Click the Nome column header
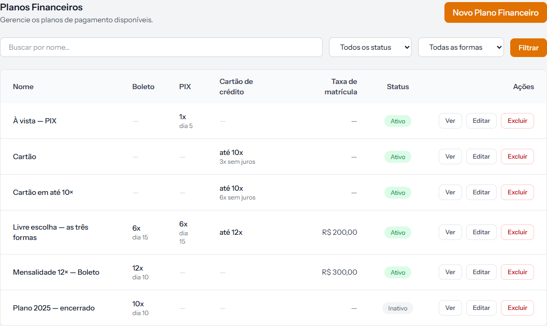Screen dimensions: 547x326 coord(23,87)
